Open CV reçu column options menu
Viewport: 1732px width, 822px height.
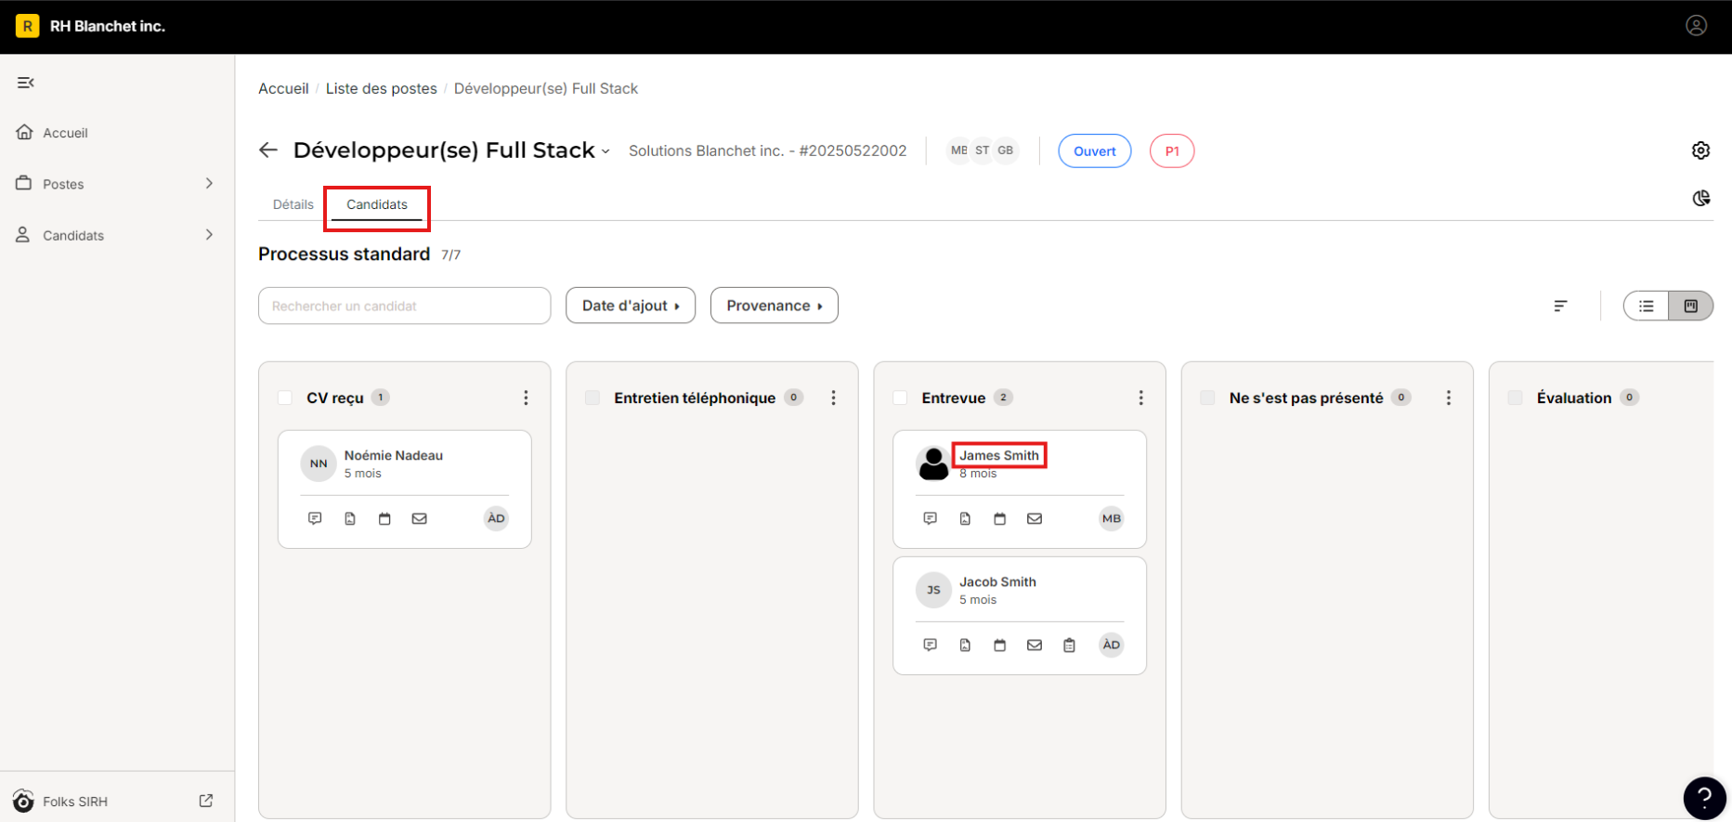click(x=526, y=398)
